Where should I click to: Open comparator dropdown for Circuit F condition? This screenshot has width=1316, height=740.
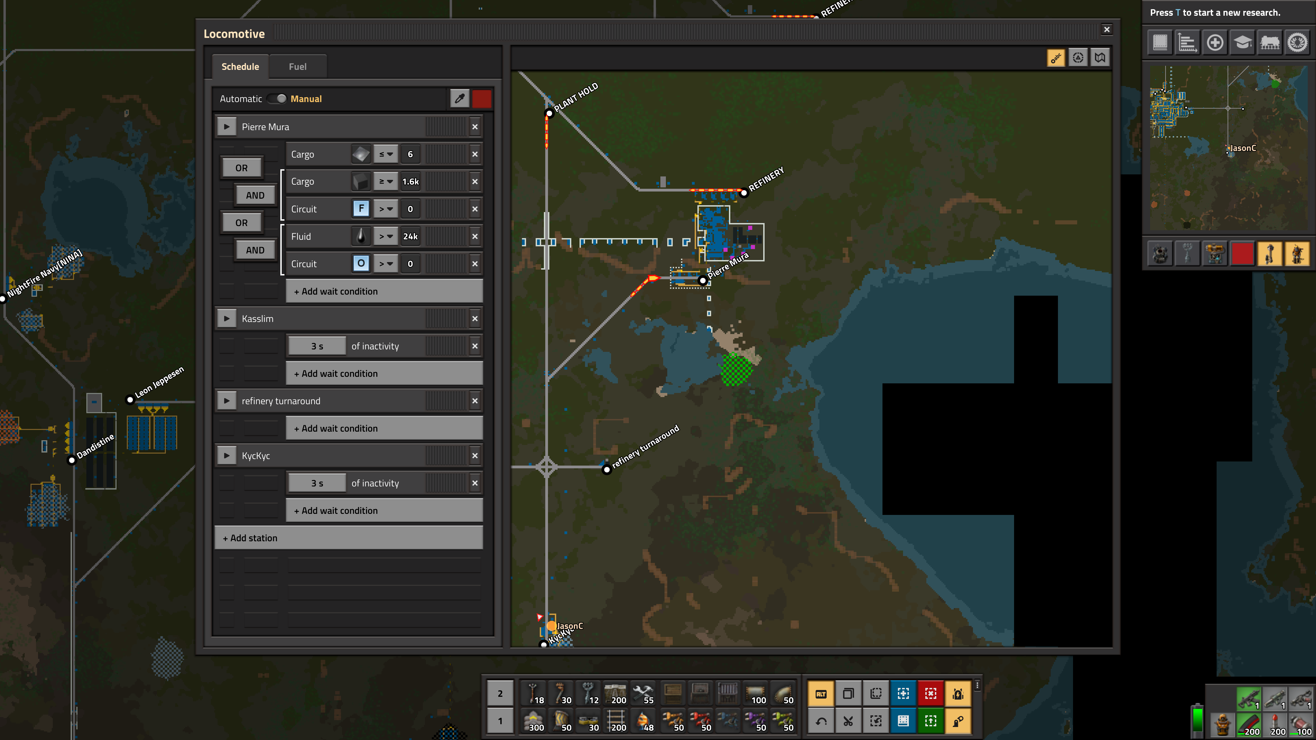pyautogui.click(x=385, y=209)
